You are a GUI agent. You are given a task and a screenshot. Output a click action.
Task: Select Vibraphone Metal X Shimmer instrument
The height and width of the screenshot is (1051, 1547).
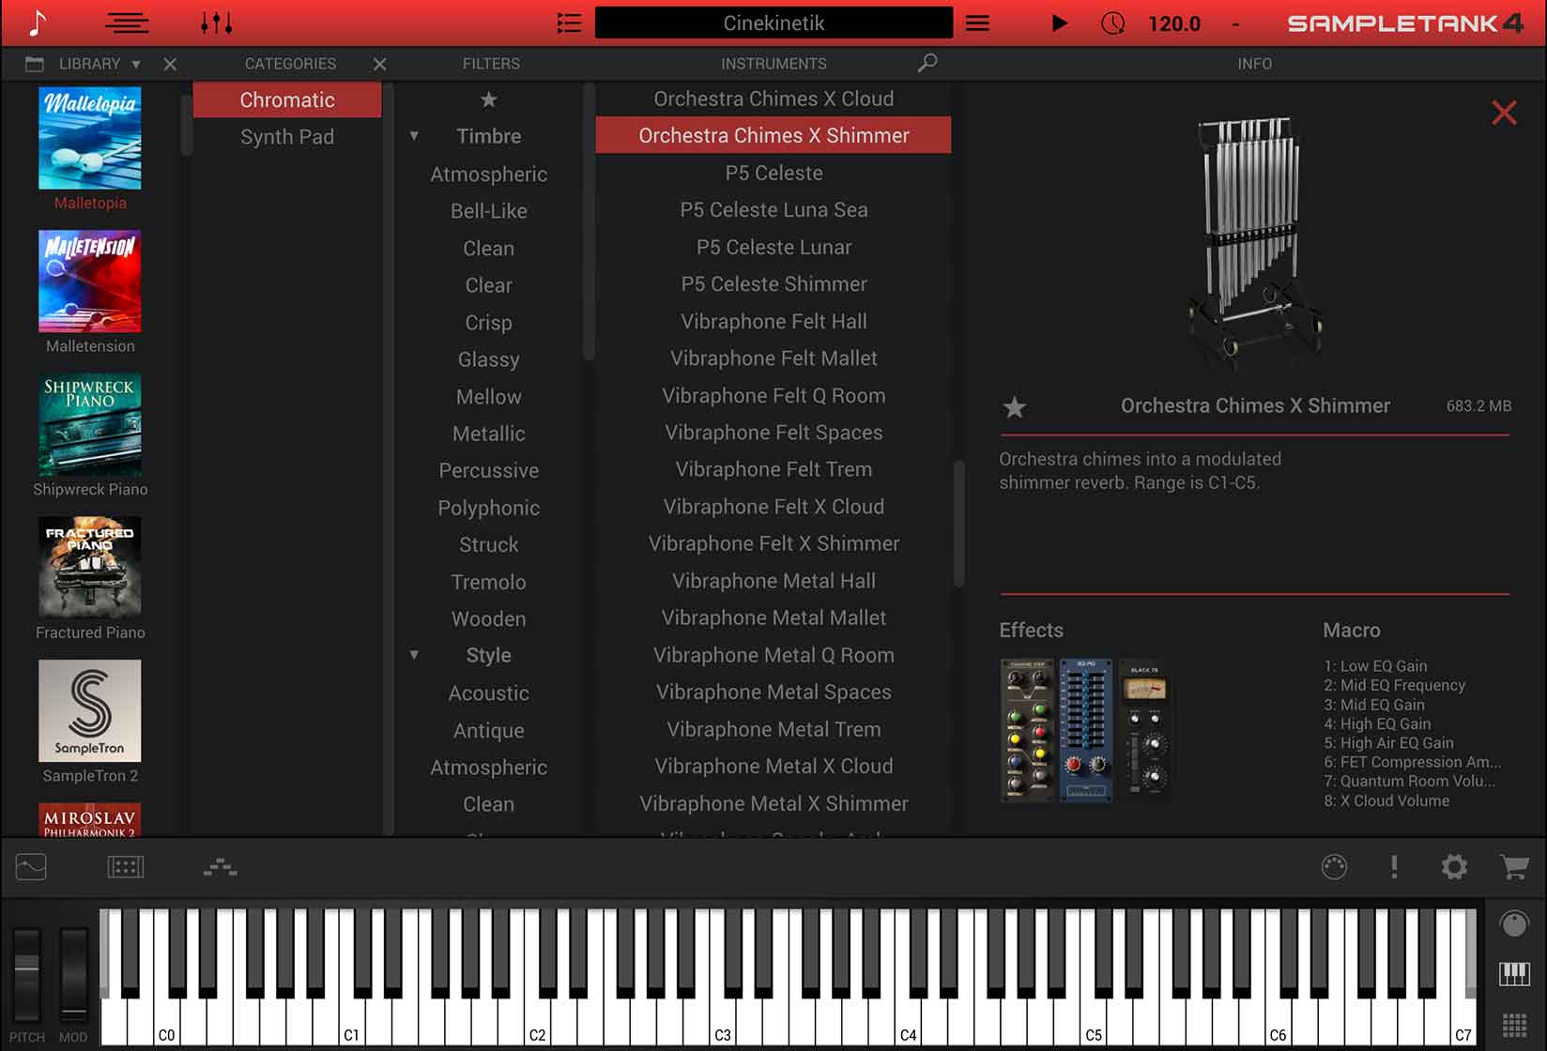[x=773, y=803]
